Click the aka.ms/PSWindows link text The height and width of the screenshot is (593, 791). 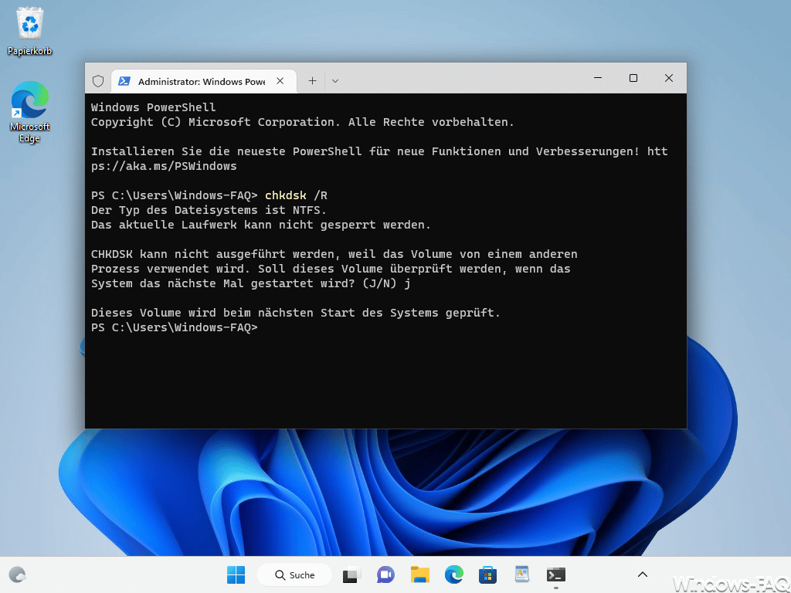(164, 166)
